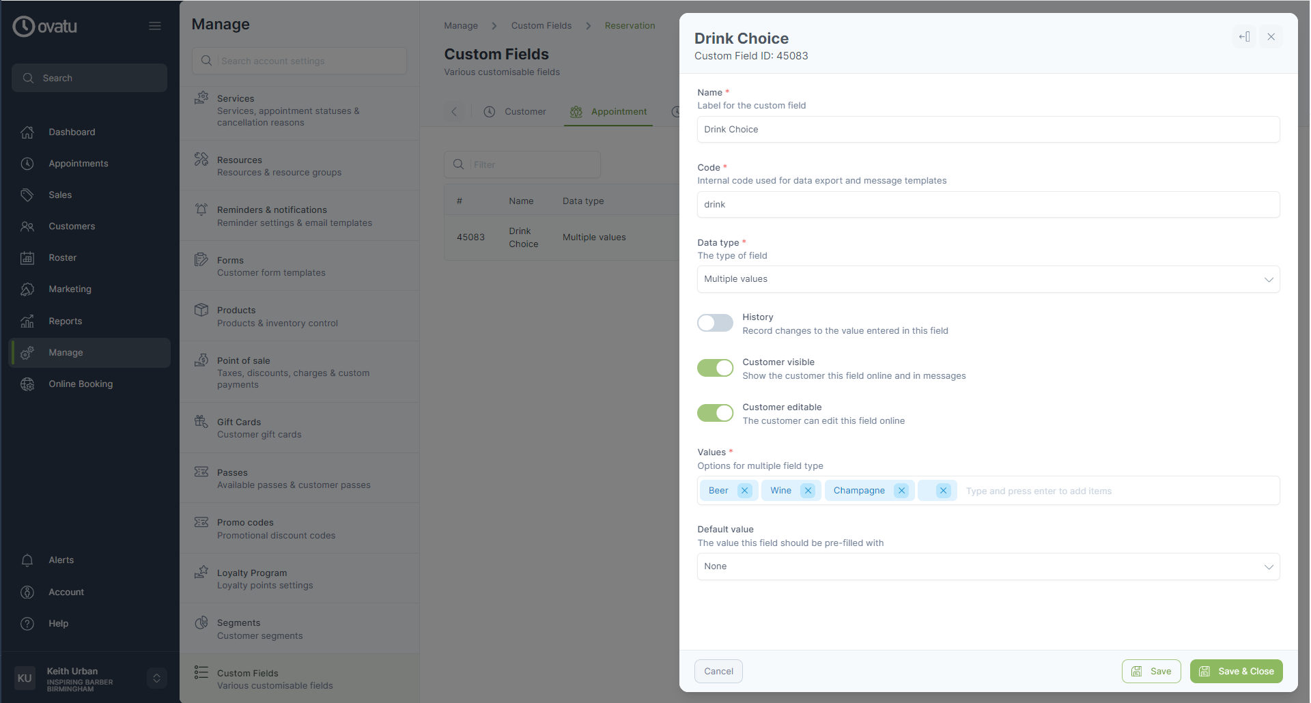Open the Dashboard home icon

[27, 132]
